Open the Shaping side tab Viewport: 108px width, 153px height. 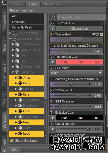(x=4, y=46)
